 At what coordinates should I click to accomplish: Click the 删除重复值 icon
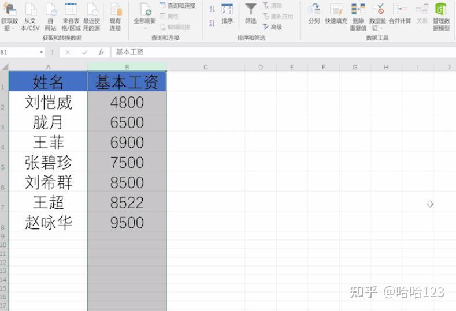coord(358,9)
